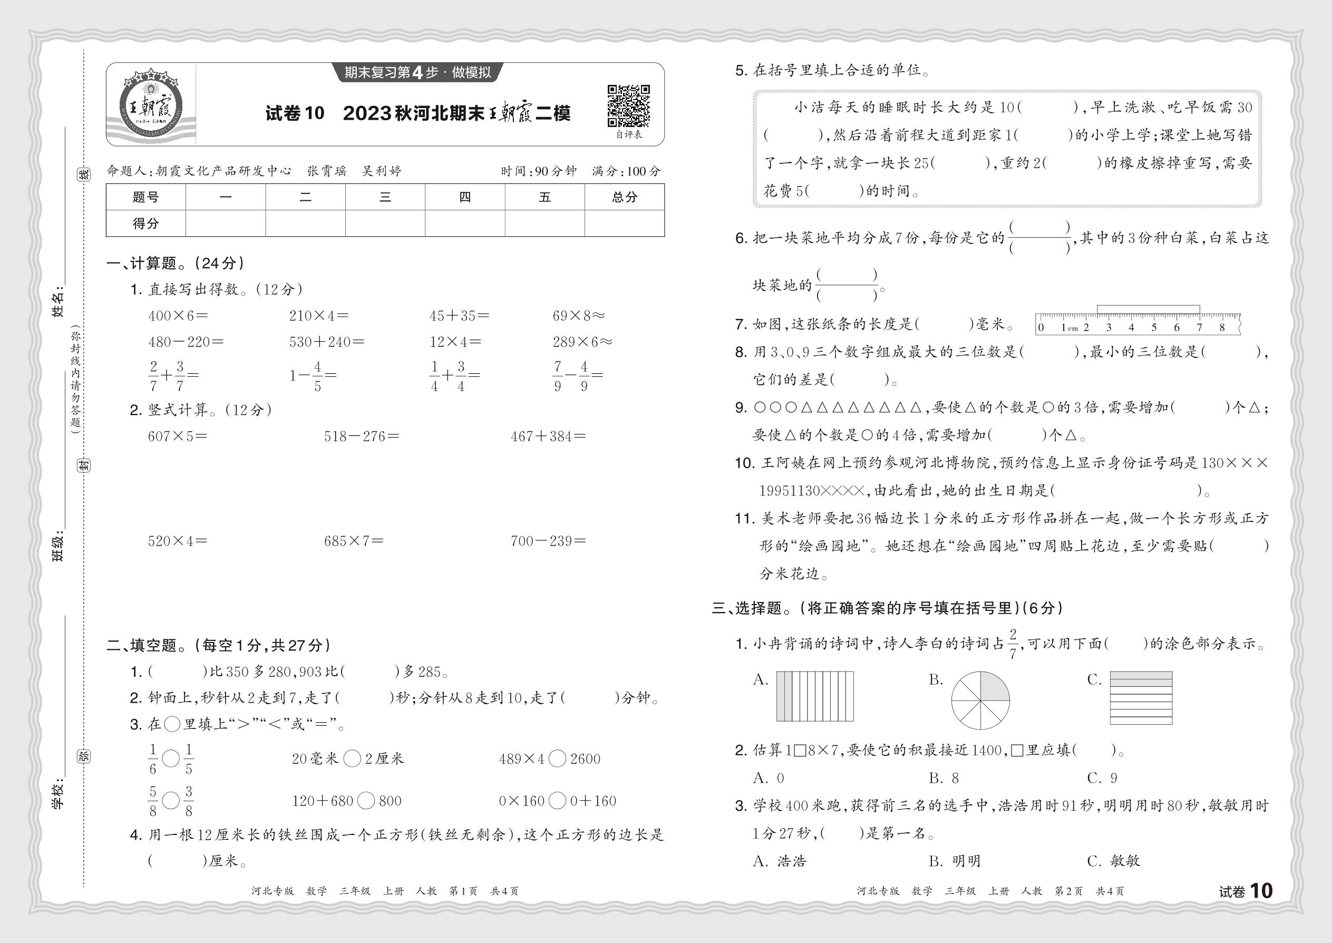Click the 期末复习第4步 banner at top
The width and height of the screenshot is (1332, 943).
tap(417, 73)
